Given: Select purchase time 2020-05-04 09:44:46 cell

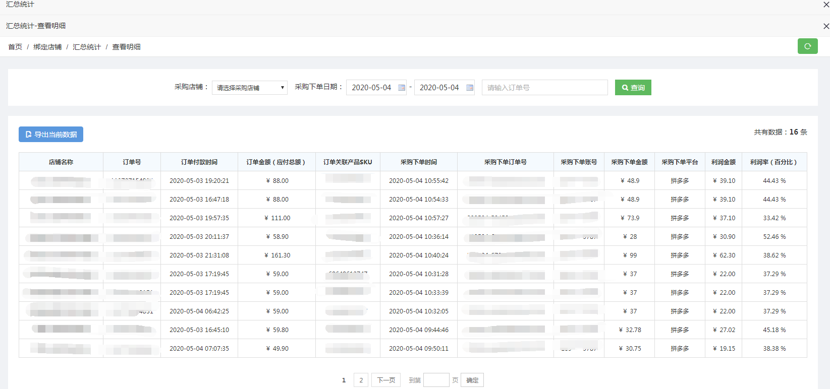Looking at the screenshot, I should pos(419,330).
